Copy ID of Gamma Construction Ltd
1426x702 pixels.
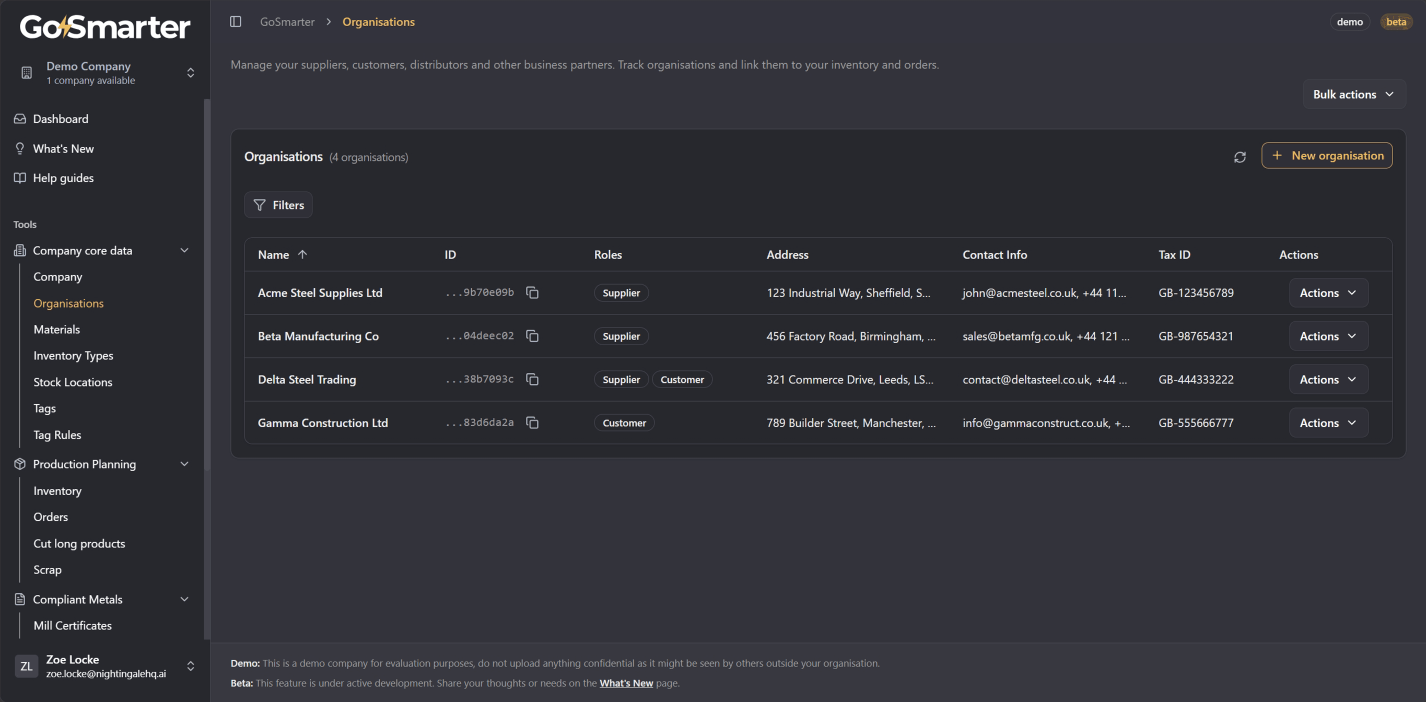532,423
